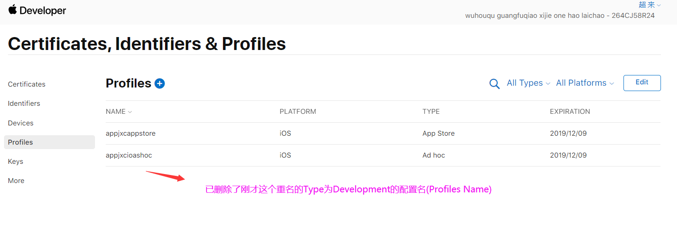The width and height of the screenshot is (677, 233).
Task: Add a new profile with plus icon
Action: click(160, 83)
